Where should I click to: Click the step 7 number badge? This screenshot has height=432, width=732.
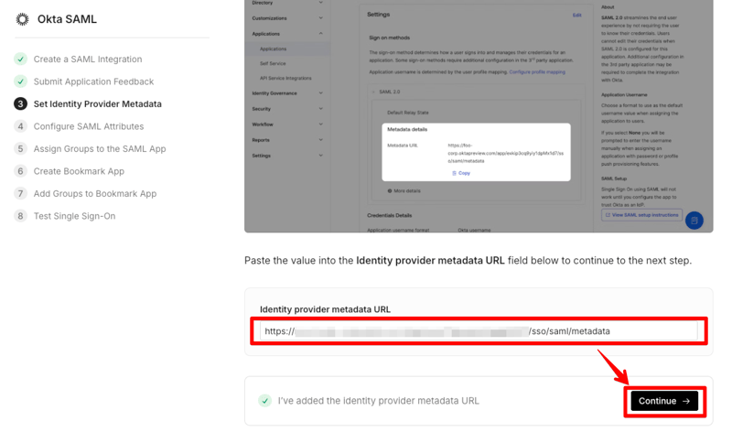pyautogui.click(x=20, y=193)
